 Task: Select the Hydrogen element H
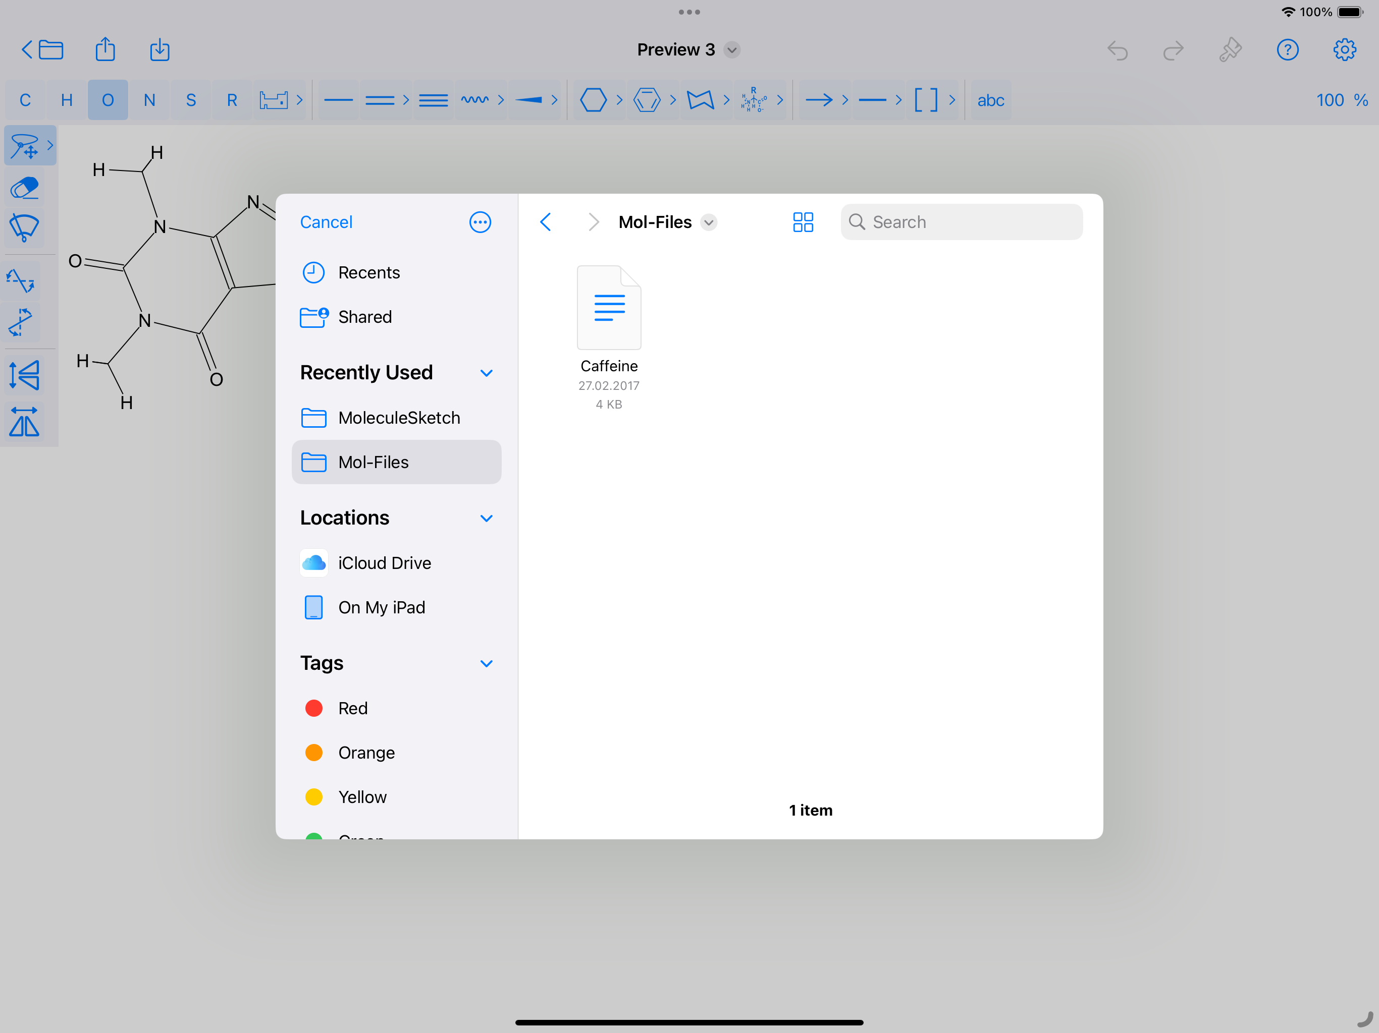[x=67, y=100]
